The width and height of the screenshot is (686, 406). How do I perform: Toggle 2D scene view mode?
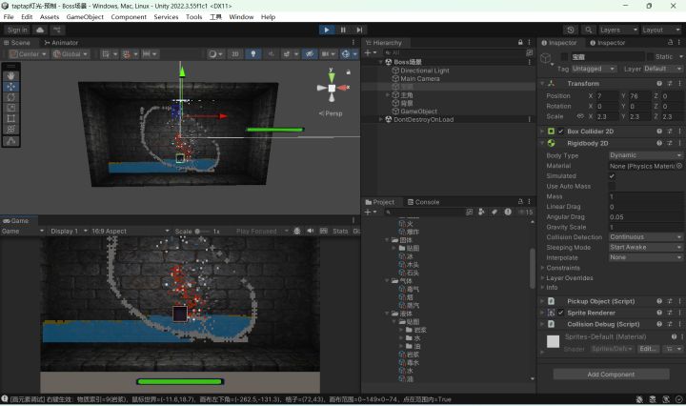pos(235,53)
